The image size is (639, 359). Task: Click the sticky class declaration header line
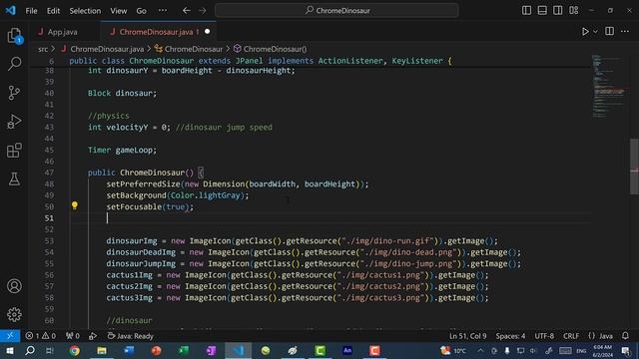tap(261, 61)
